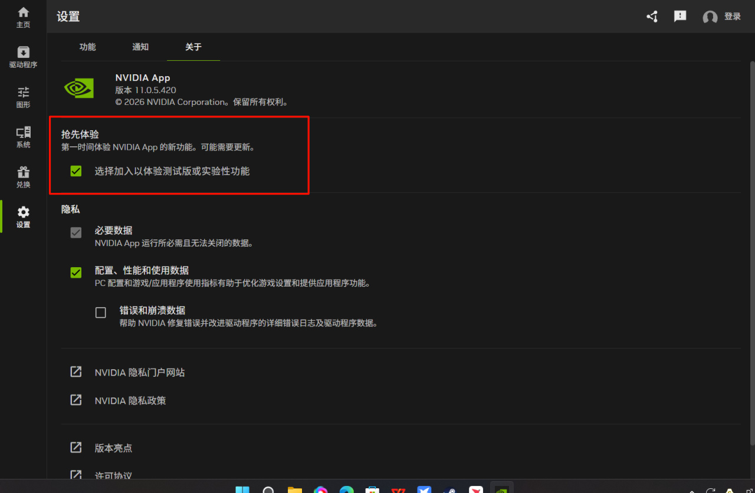Open the 图形 graphics settings section

click(23, 97)
